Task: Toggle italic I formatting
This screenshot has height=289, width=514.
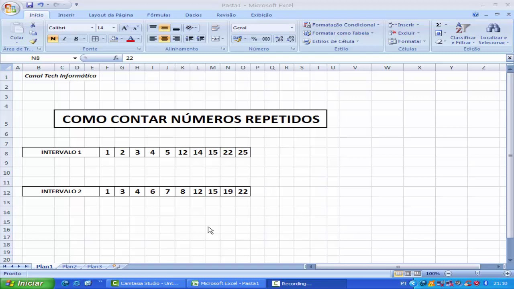Action: point(64,39)
